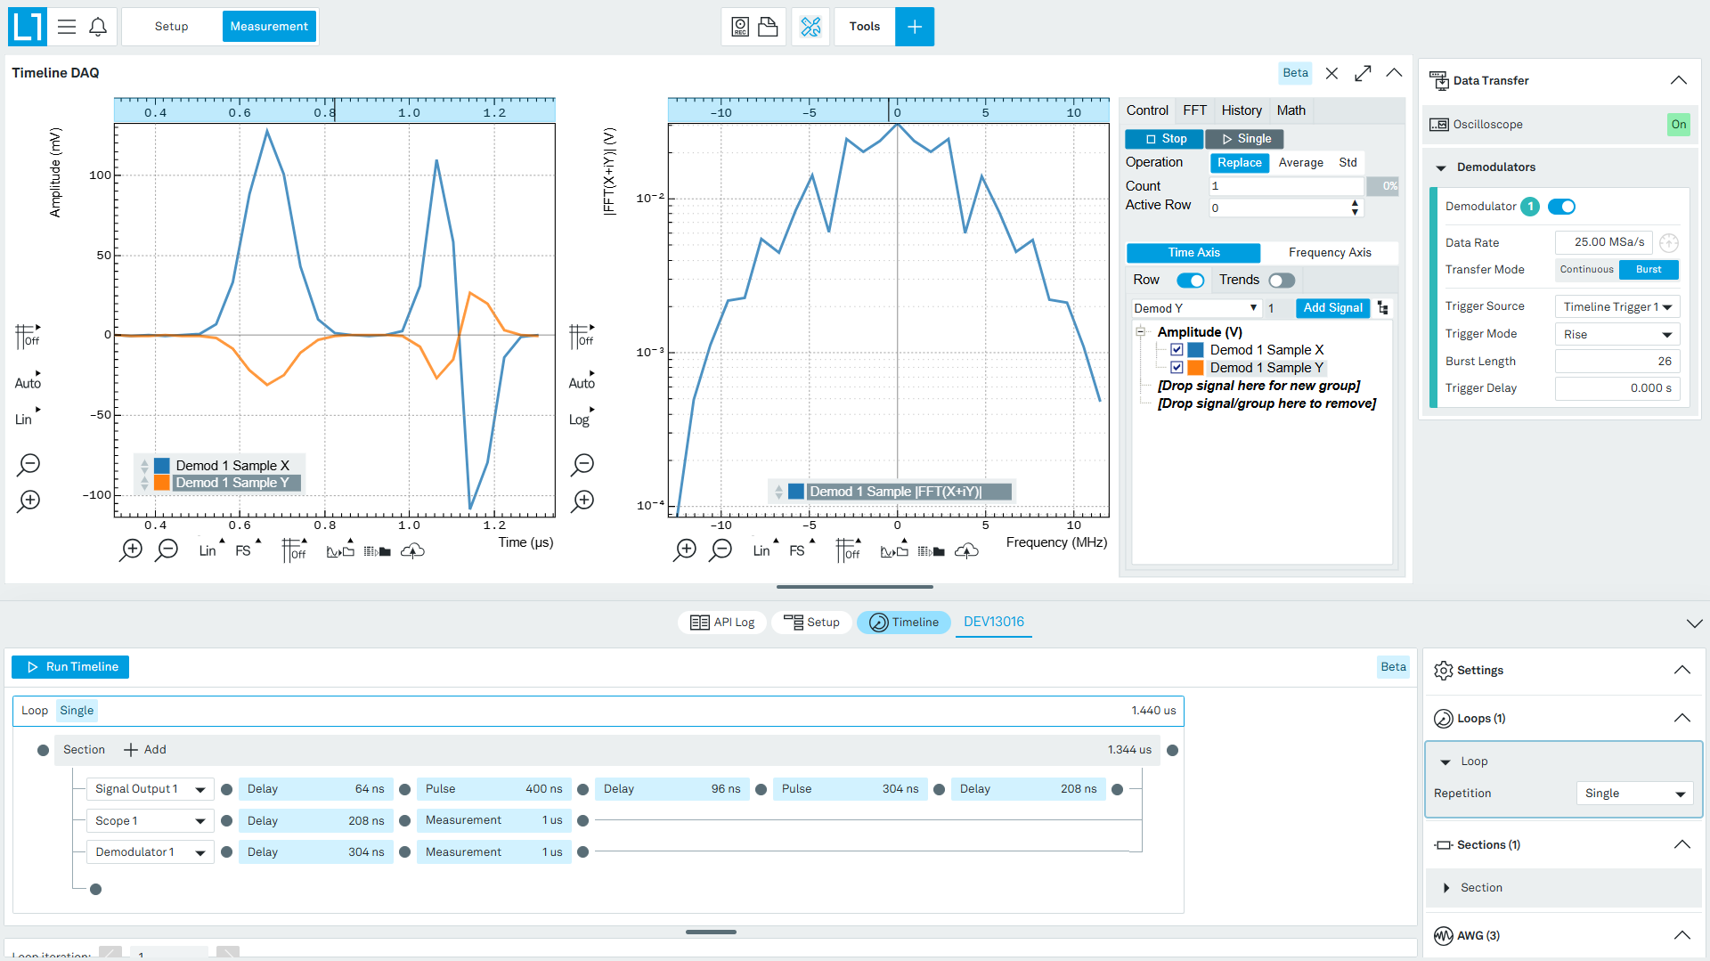Open the notifications bell icon
The width and height of the screenshot is (1710, 961).
(x=98, y=27)
